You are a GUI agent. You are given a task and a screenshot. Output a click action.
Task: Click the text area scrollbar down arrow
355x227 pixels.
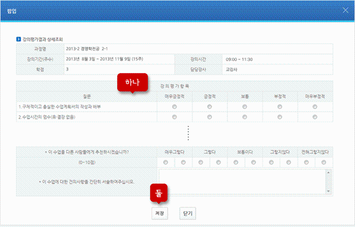pyautogui.click(x=328, y=190)
